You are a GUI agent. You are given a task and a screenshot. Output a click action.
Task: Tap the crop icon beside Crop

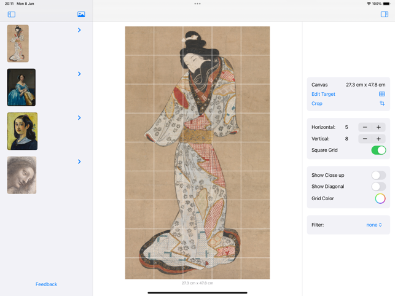pyautogui.click(x=382, y=103)
